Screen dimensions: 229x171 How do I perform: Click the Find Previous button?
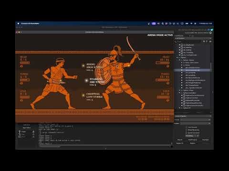[193, 140]
